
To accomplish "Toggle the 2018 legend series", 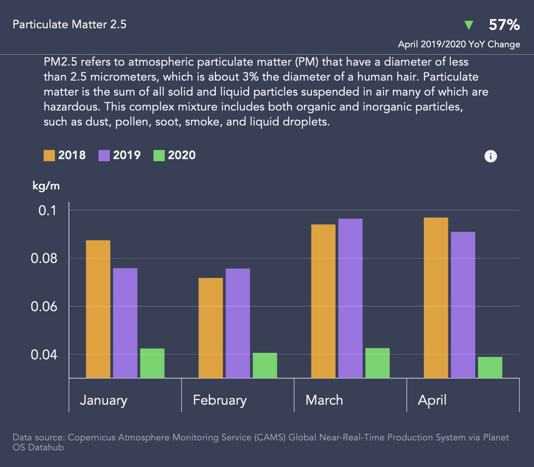I will point(65,155).
